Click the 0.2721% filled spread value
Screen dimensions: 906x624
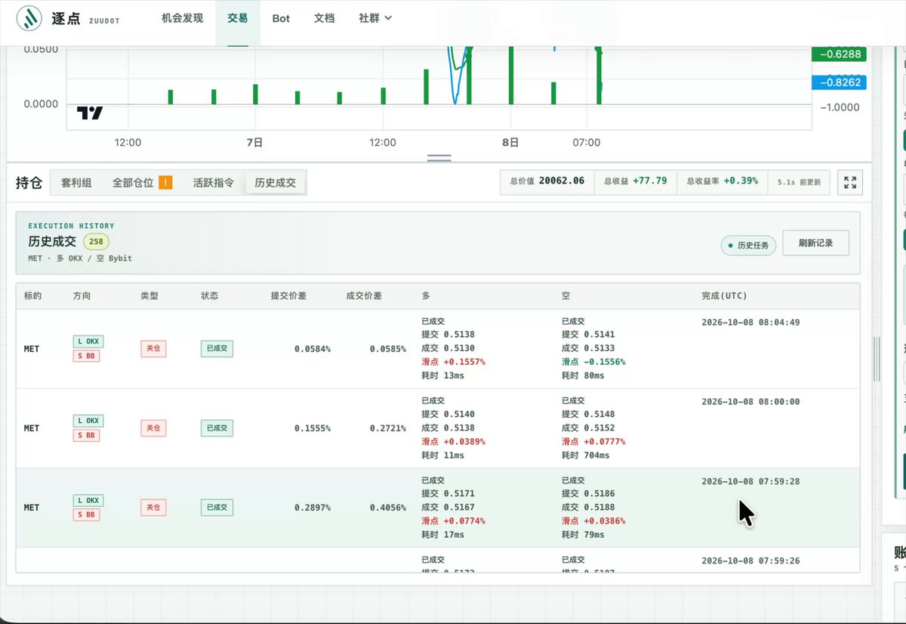[x=387, y=428]
